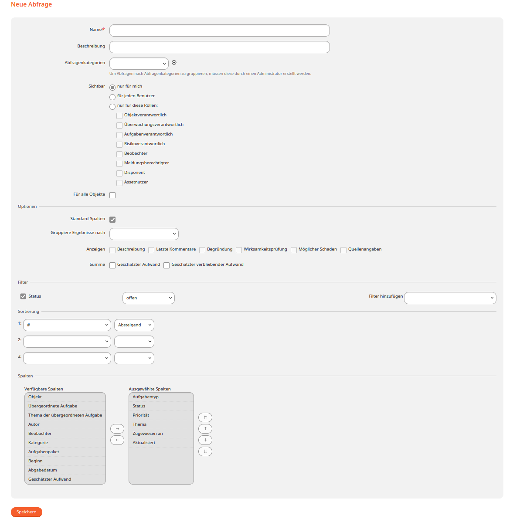This screenshot has width=513, height=519.
Task: Check the Disponent role box
Action: (x=119, y=173)
